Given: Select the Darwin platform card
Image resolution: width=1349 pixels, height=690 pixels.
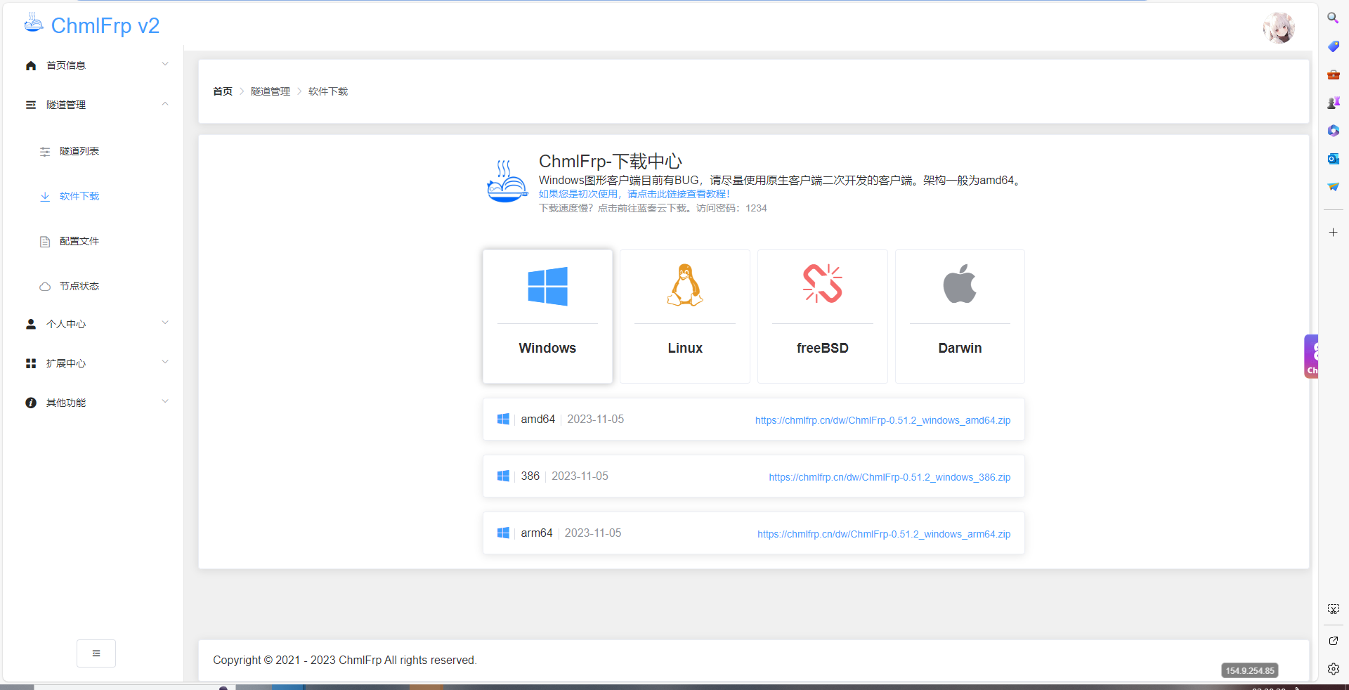Looking at the screenshot, I should (x=960, y=316).
